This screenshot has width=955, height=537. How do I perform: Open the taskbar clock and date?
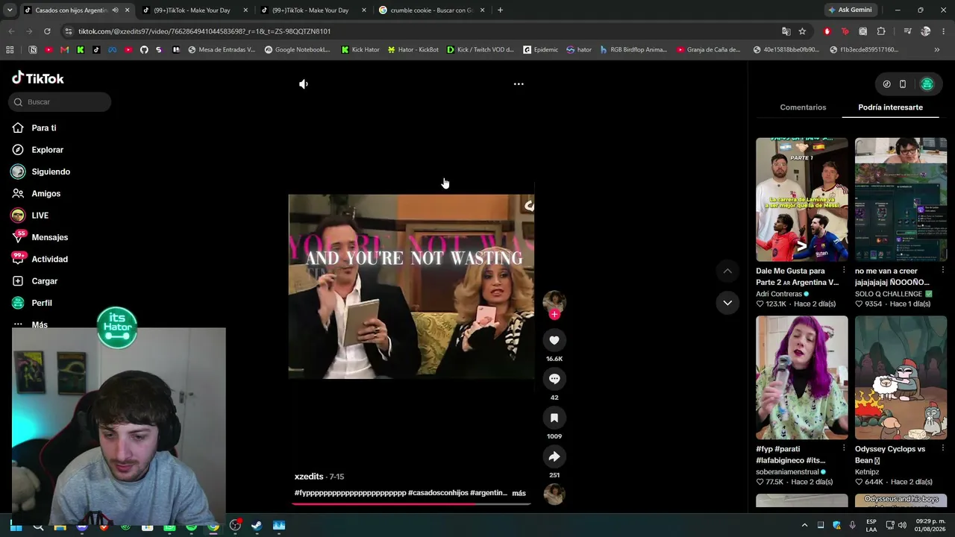coord(930,525)
